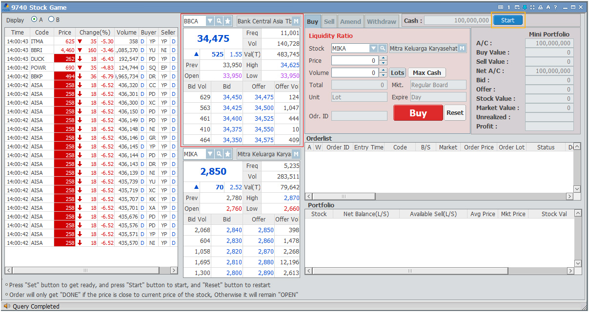This screenshot has height=312, width=589.
Task: Switch to the Sell tab
Action: (x=329, y=22)
